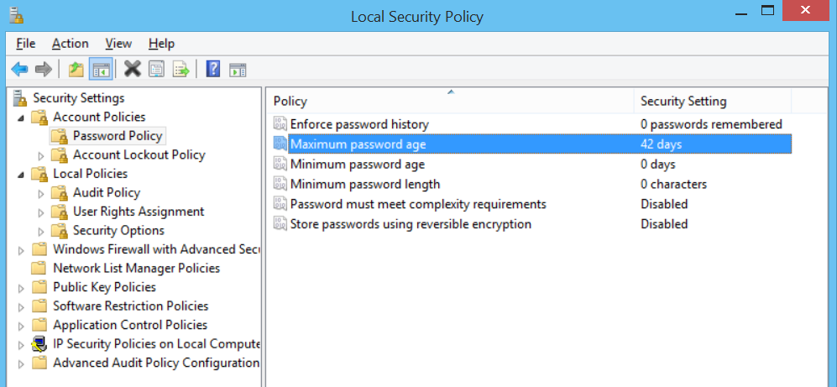Toggle the Show/Hide Console Tree icon
Screen dimensions: 837x387
point(101,69)
